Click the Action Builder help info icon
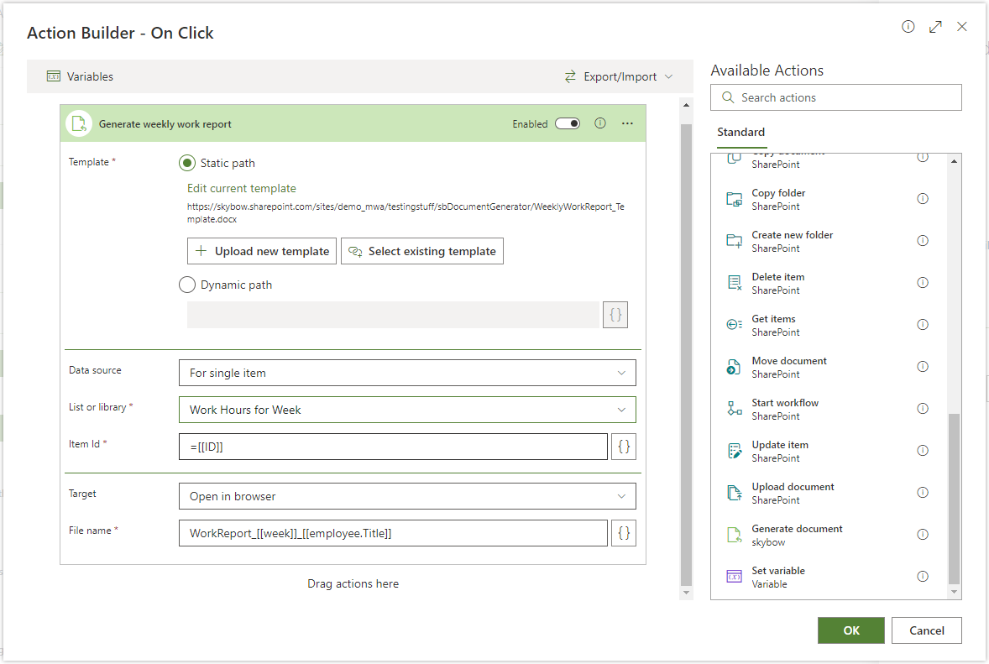The height and width of the screenshot is (664, 989). pyautogui.click(x=908, y=27)
